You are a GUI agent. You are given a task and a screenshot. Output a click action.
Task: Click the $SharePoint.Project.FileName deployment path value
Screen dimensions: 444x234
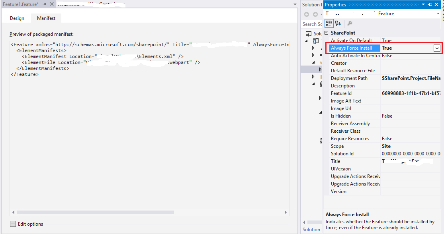coord(411,78)
